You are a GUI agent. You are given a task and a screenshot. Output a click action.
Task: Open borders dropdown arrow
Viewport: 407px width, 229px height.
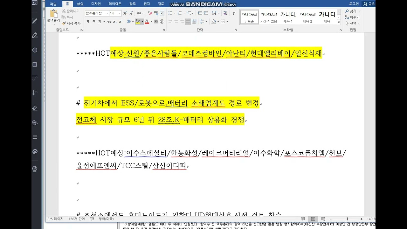(x=227, y=22)
